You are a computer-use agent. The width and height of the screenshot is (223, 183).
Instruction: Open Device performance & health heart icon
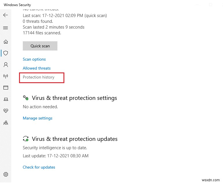point(5,111)
